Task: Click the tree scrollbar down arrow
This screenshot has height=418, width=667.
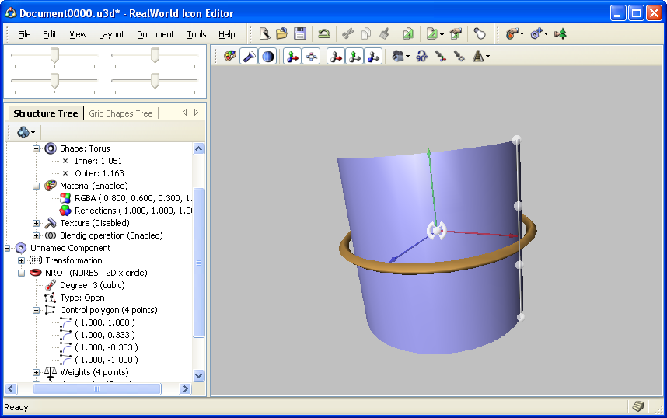Action: [x=199, y=375]
